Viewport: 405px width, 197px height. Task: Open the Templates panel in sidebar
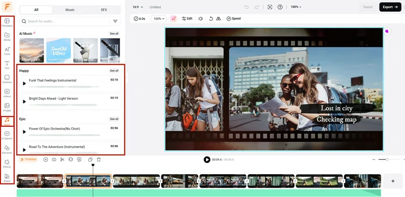pos(7,23)
